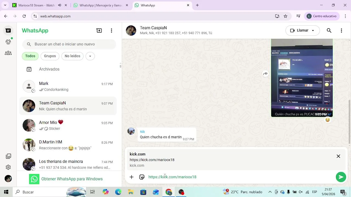
Task: Open the notification center icon
Action: click(342, 192)
